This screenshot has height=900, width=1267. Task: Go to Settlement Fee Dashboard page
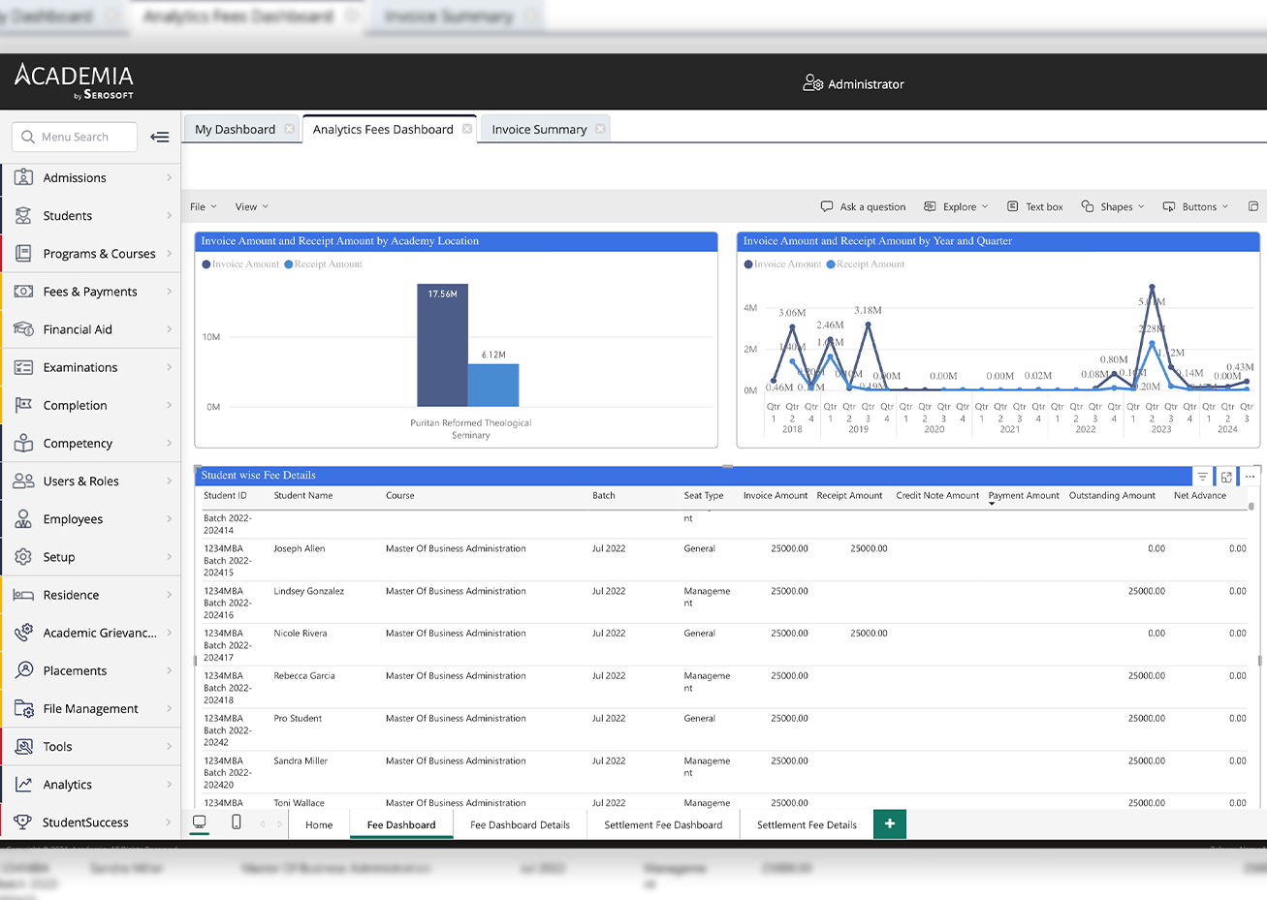click(x=663, y=824)
